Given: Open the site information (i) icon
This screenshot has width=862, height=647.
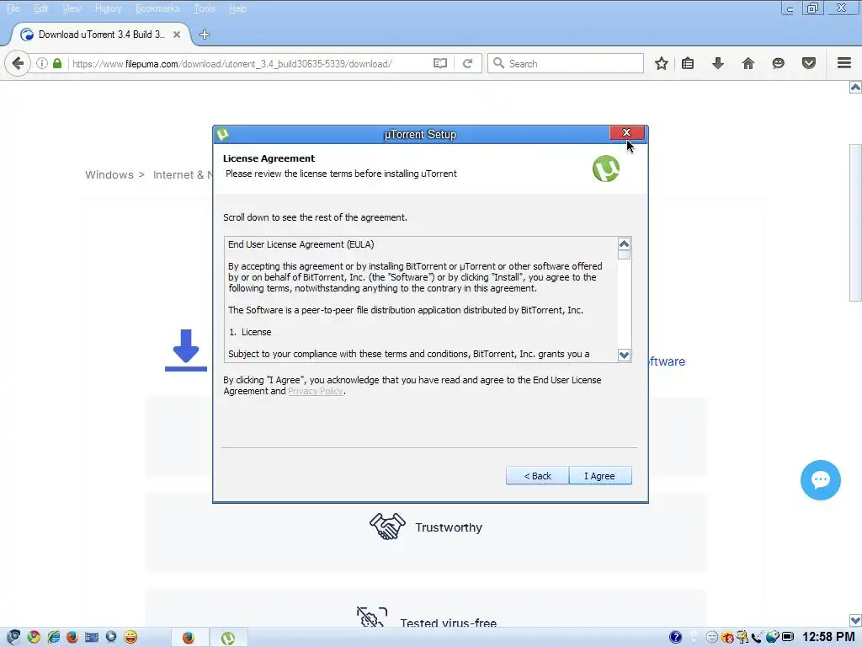Looking at the screenshot, I should pyautogui.click(x=42, y=63).
